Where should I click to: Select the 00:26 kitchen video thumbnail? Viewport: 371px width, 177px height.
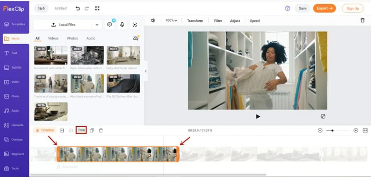click(x=50, y=112)
